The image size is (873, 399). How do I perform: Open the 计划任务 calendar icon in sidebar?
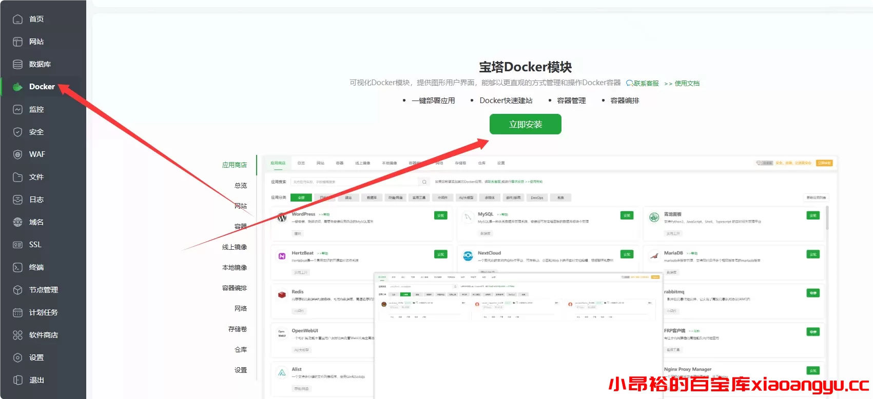(x=17, y=312)
